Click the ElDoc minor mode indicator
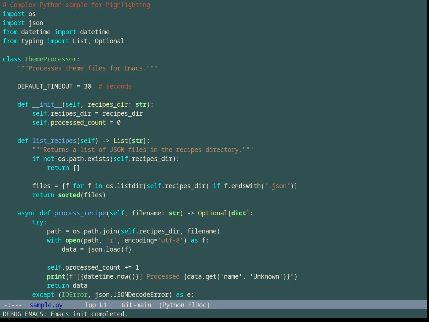 pyautogui.click(x=197, y=305)
